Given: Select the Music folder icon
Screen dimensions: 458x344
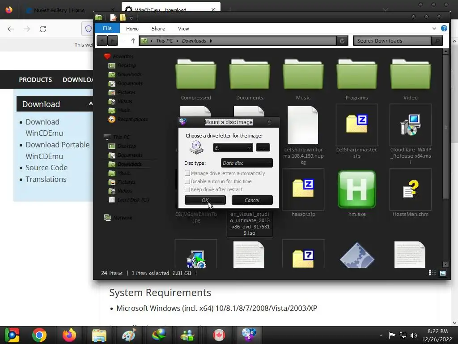Looking at the screenshot, I should click(303, 80).
